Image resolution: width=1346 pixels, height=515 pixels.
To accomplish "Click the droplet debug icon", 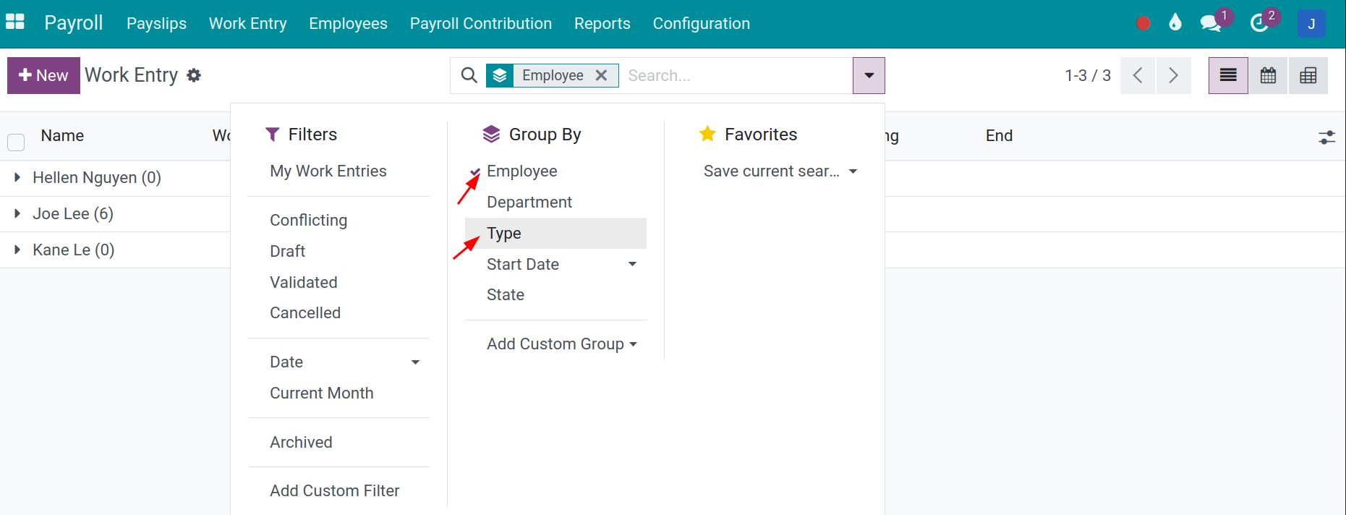I will pos(1175,23).
